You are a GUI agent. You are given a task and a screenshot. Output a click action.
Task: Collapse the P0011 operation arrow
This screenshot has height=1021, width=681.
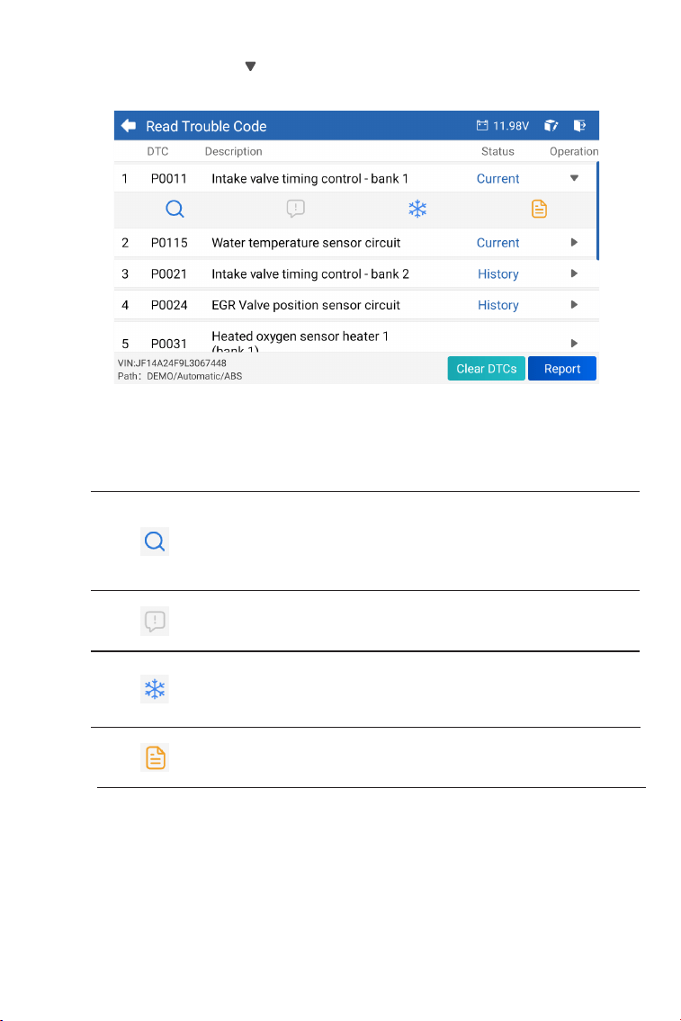click(574, 178)
